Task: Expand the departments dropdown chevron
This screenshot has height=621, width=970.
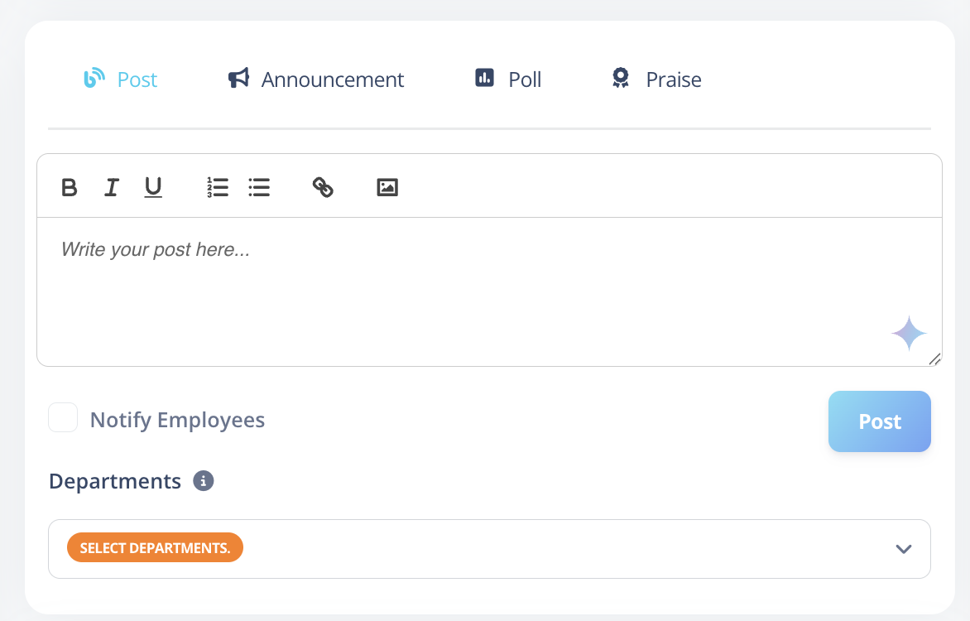Action: (x=904, y=549)
